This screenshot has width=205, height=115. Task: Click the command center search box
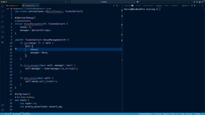[x=103, y=2]
